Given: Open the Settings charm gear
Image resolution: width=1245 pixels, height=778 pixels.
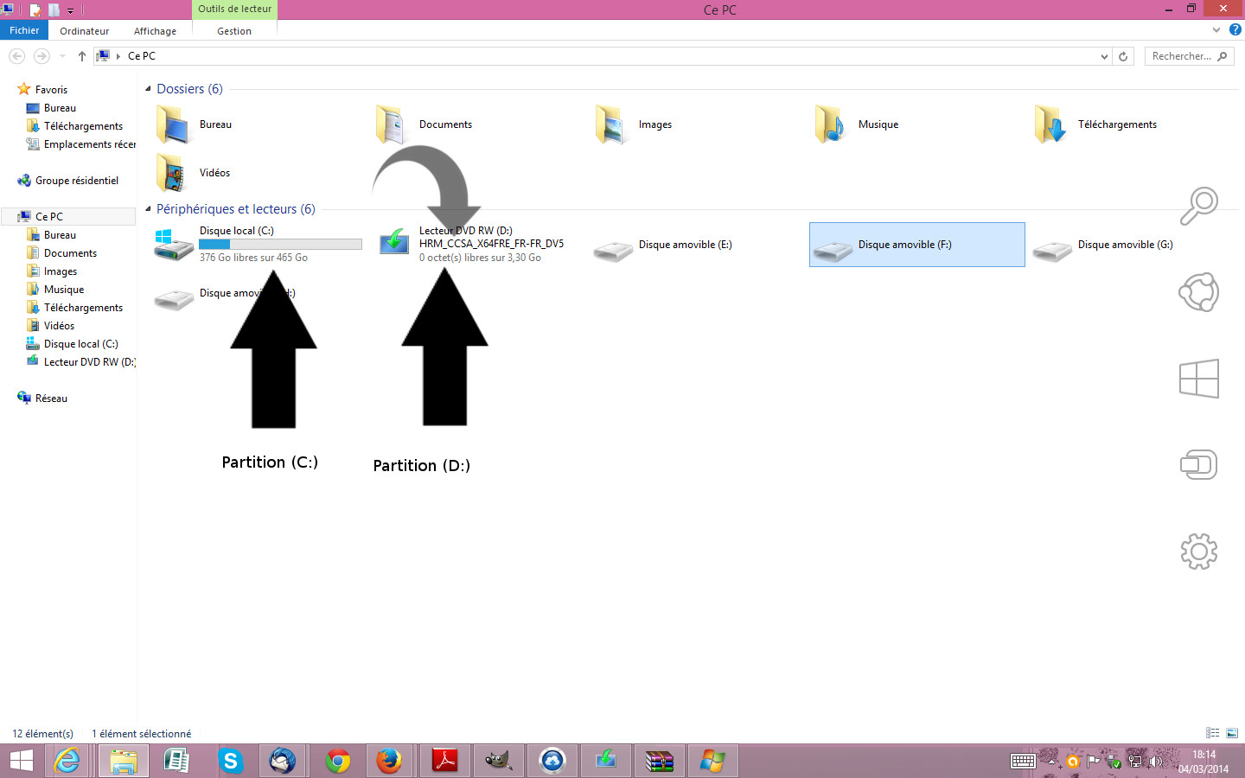Looking at the screenshot, I should click(x=1199, y=551).
